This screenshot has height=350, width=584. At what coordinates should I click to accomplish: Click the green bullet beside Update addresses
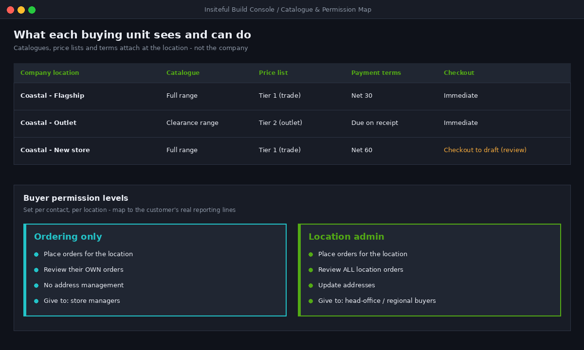coord(310,285)
